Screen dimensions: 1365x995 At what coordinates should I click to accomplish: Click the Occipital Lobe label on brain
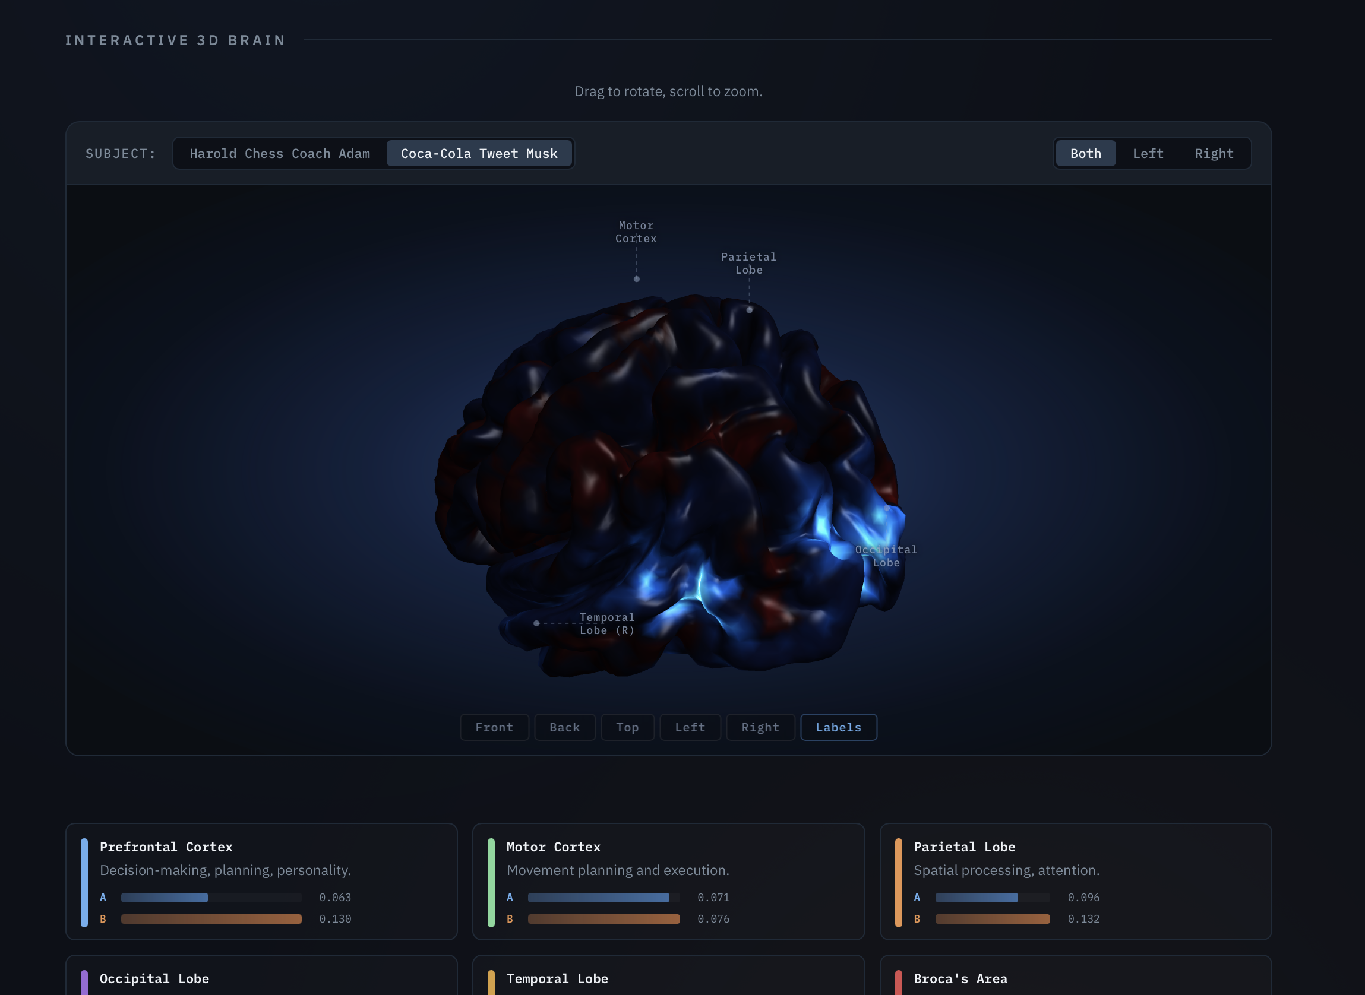pyautogui.click(x=886, y=556)
